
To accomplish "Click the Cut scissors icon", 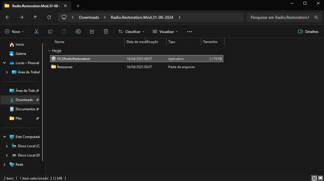I will [x=36, y=31].
